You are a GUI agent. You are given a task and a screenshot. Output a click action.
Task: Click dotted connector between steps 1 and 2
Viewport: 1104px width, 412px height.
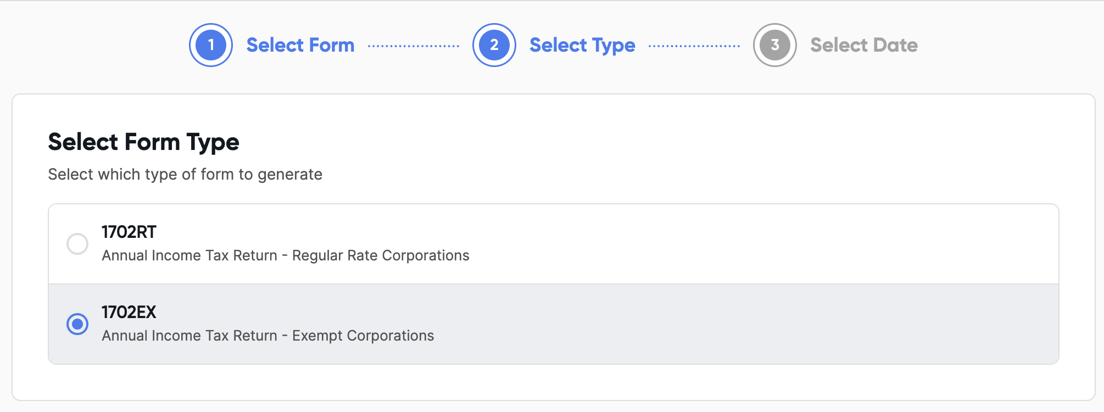pyautogui.click(x=413, y=46)
